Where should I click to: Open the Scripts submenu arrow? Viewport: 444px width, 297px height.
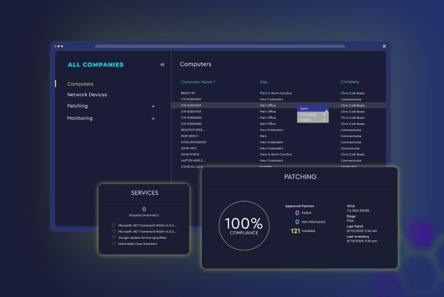click(324, 120)
